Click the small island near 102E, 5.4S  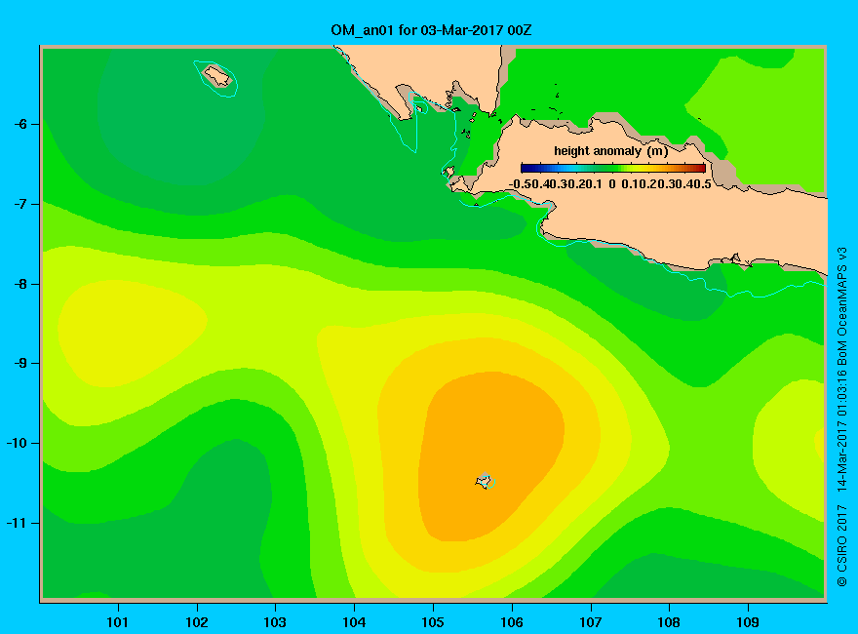tap(217, 76)
